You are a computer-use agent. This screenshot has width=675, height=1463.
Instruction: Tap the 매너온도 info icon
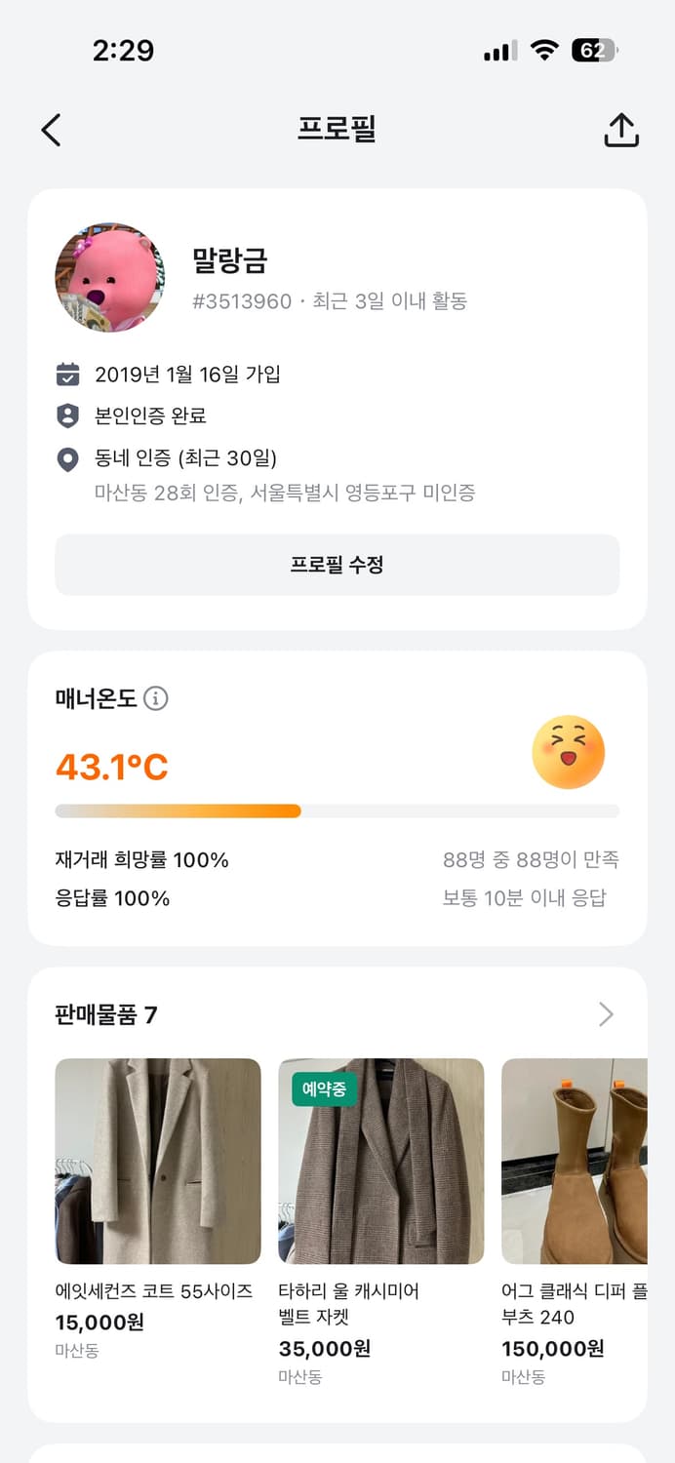pyautogui.click(x=156, y=698)
